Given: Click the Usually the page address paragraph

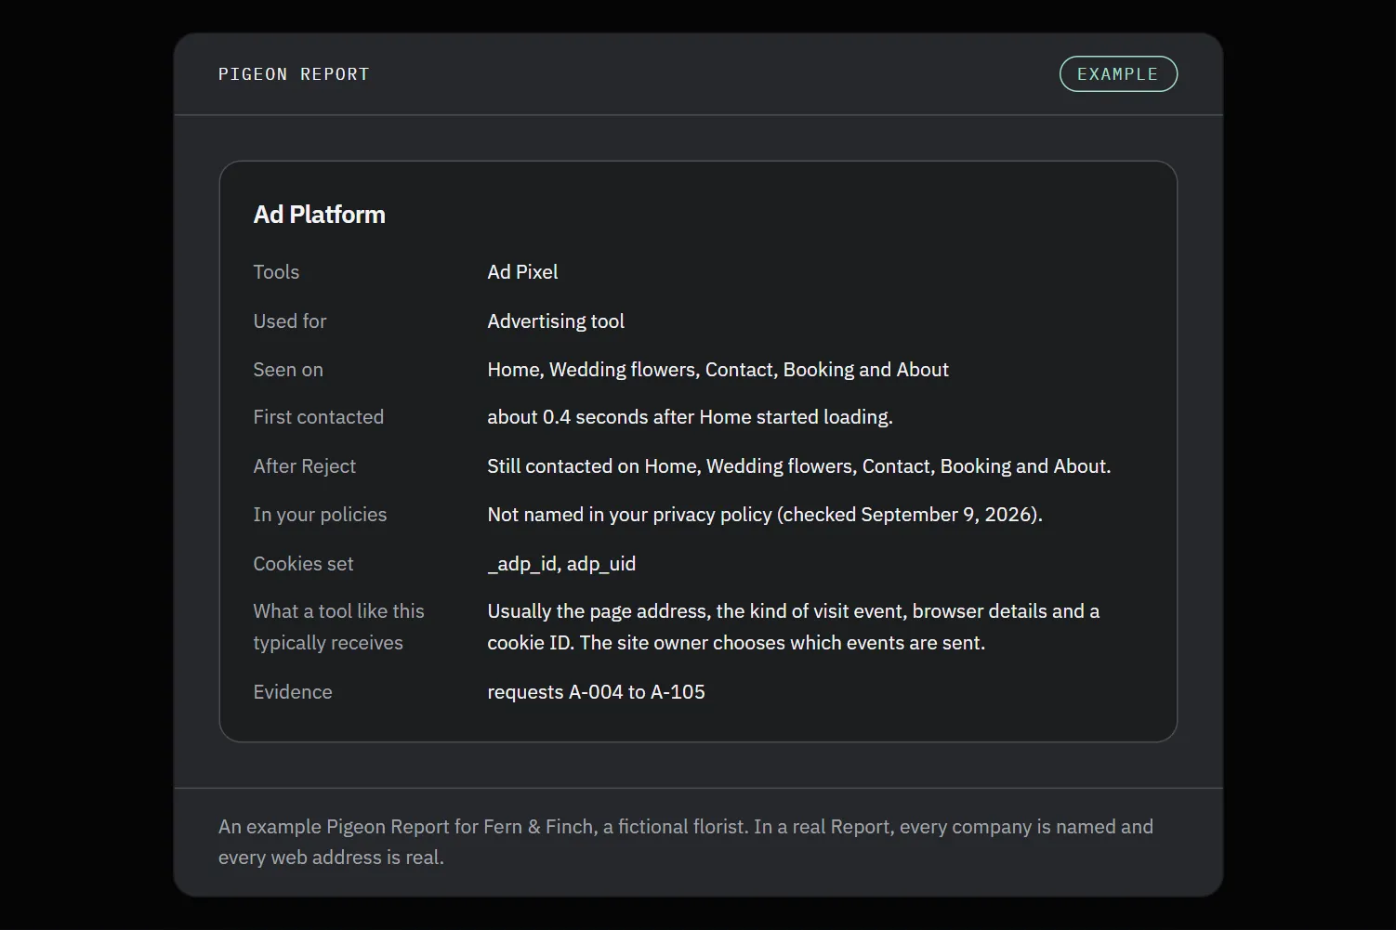Looking at the screenshot, I should pos(793,627).
